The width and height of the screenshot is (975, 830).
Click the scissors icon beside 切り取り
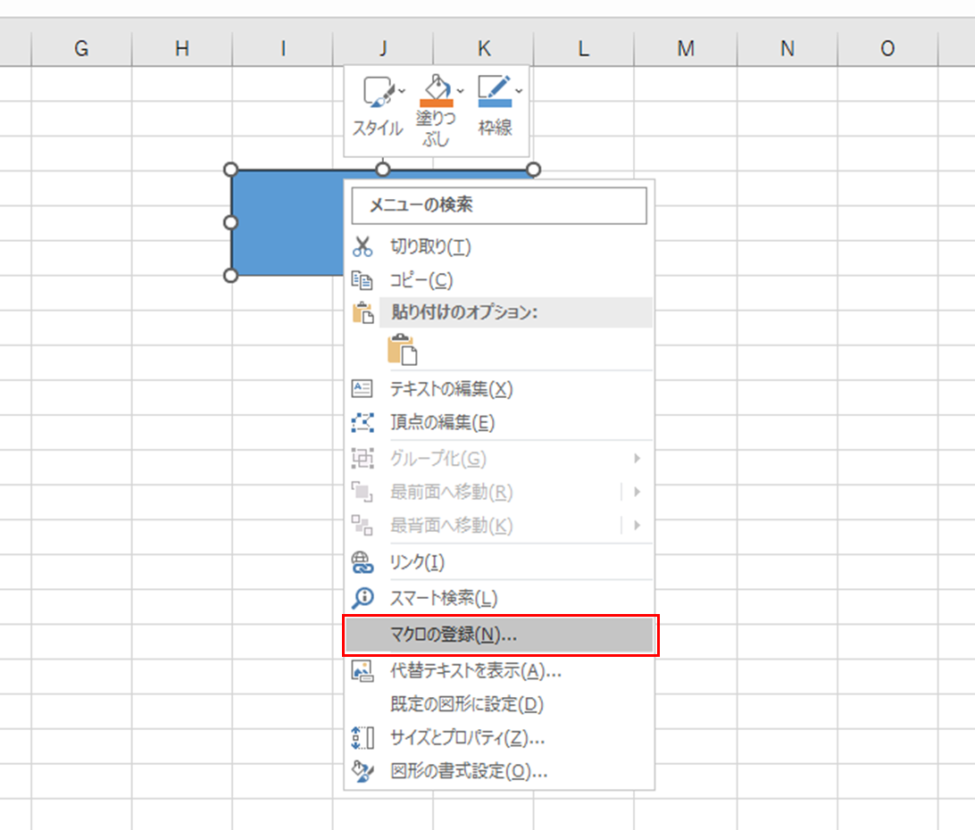(362, 246)
